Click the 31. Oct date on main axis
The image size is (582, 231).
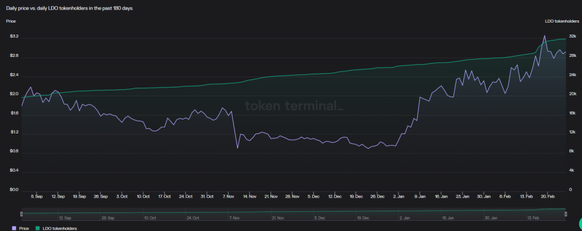(207, 196)
